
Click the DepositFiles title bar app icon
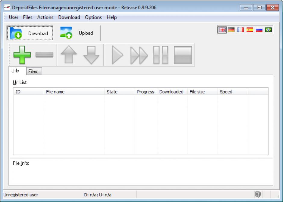click(7, 8)
